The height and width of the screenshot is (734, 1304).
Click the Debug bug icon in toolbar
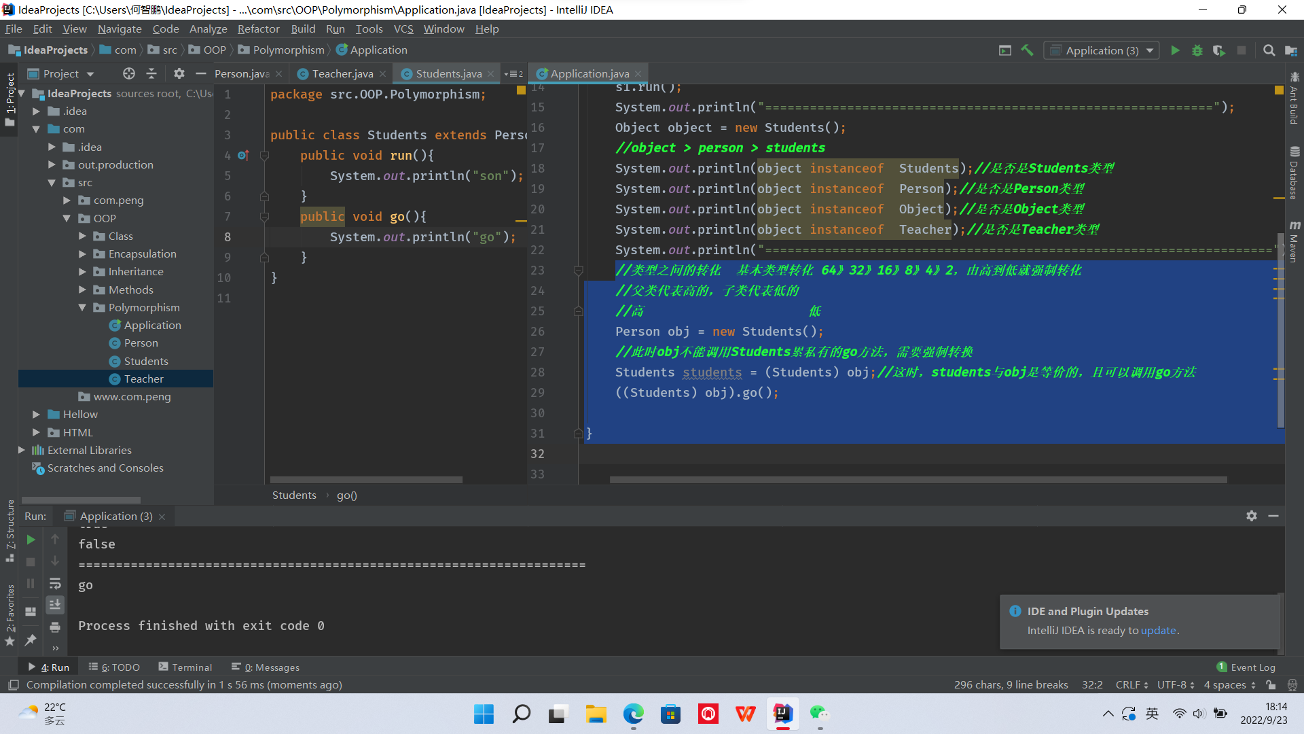1197,50
